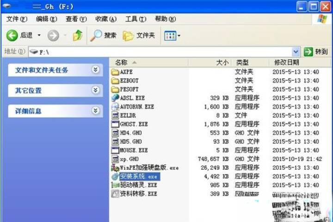
Task: Open the 编辑(E) menu
Action: pyautogui.click(x=47, y=19)
